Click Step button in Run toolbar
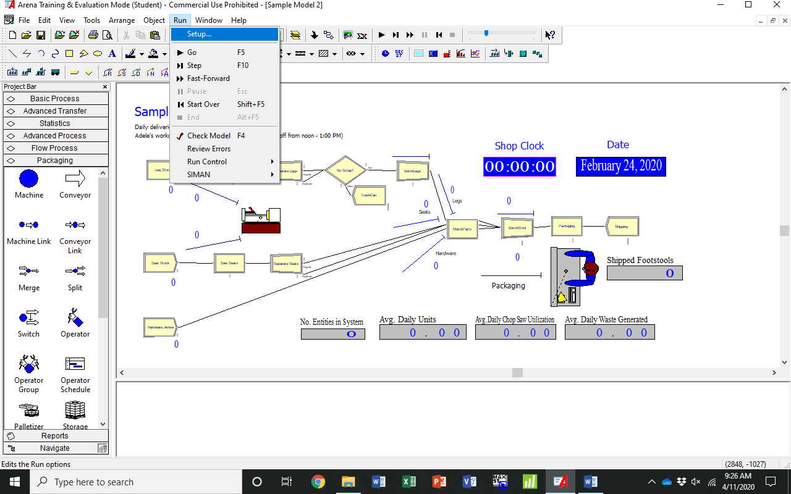This screenshot has height=494, width=791. [395, 35]
